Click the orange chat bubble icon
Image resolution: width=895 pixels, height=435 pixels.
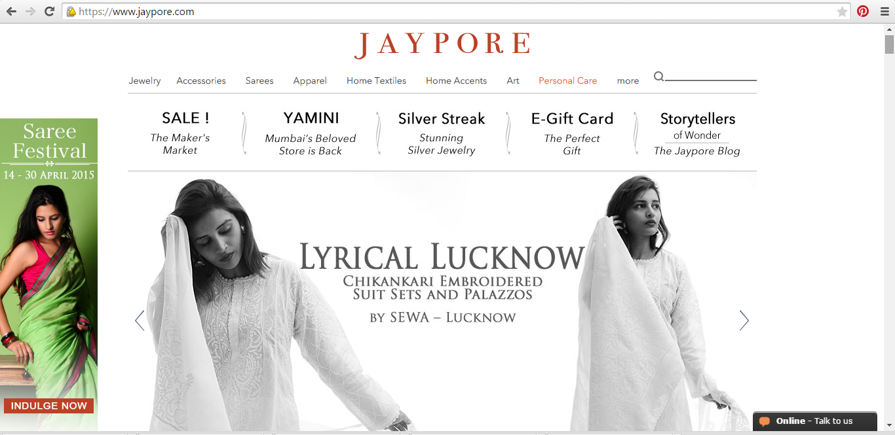coord(765,421)
